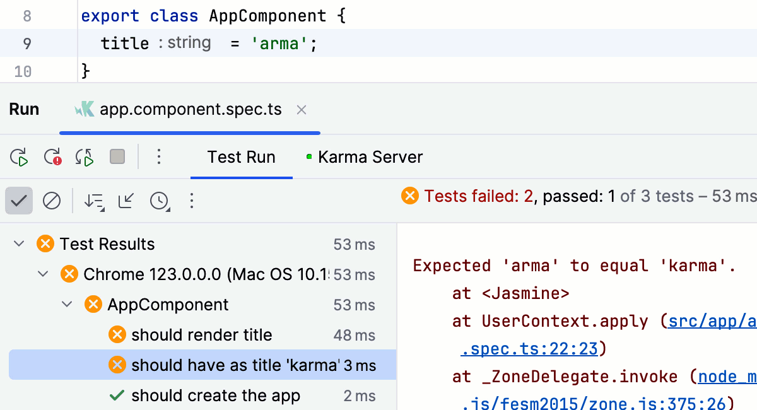Toggle automatic test rerun
Viewport: 757px width, 410px height.
(x=84, y=156)
